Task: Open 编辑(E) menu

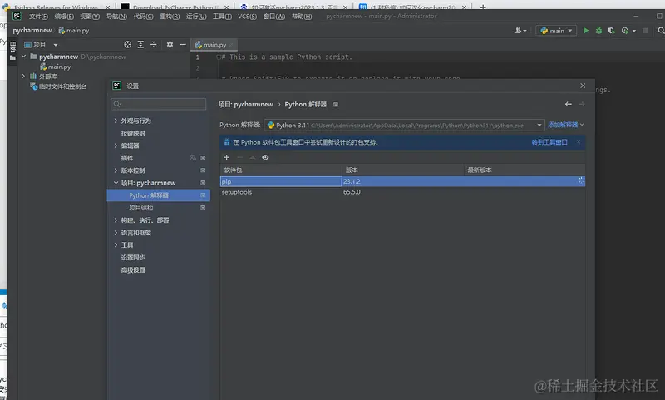Action: click(x=64, y=17)
